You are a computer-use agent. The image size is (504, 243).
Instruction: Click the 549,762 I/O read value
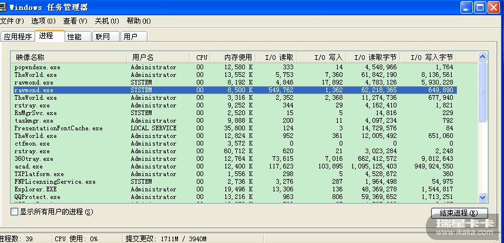281,90
